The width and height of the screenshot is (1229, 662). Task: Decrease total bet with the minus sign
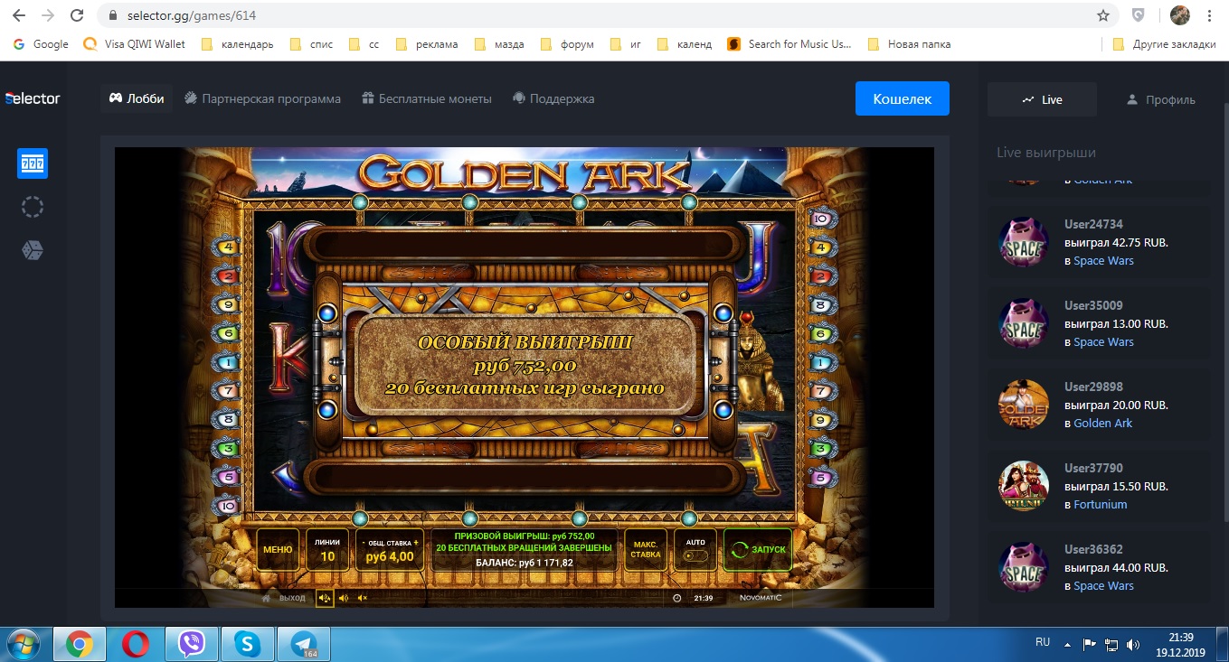pyautogui.click(x=364, y=543)
